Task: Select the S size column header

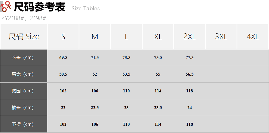Action: point(63,37)
